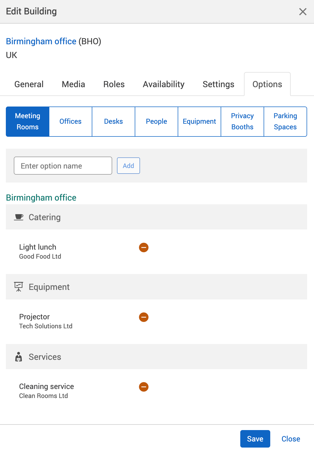The height and width of the screenshot is (451, 314).
Task: Select the Cleaning service item
Action: [46, 386]
